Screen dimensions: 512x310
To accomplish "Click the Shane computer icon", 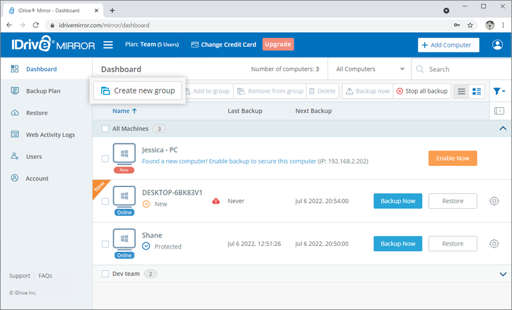I will coord(124,239).
